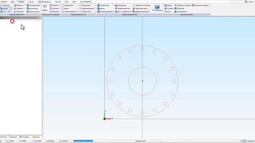
Task: Select Перенос in the element group
Action: click(x=19, y=5)
